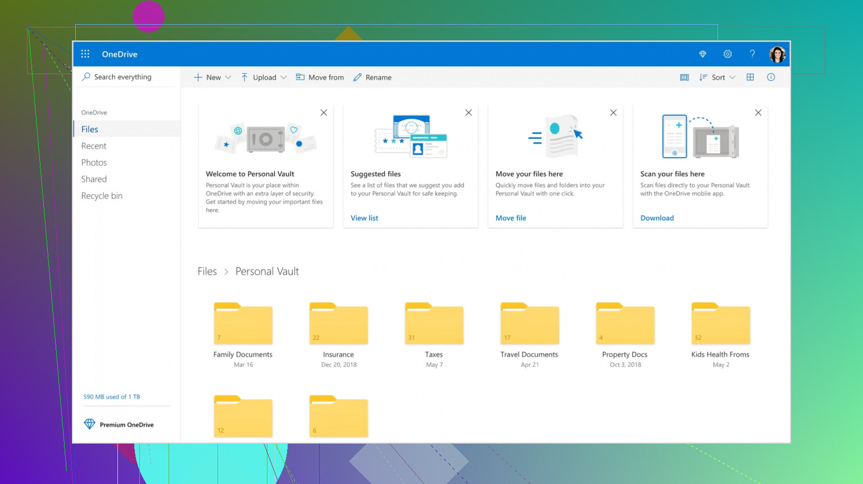Open the Recent section in sidebar
863x484 pixels.
[x=93, y=145]
